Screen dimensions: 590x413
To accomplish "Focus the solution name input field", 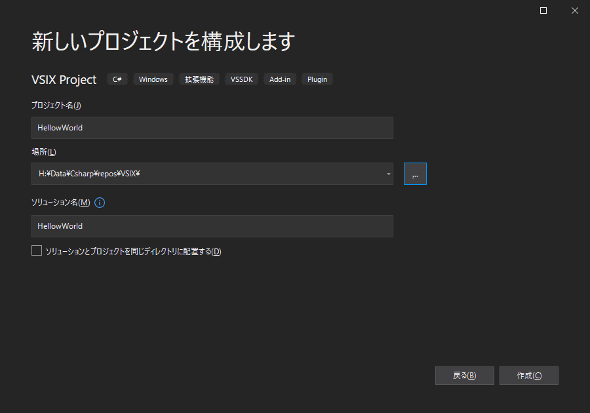I will pyautogui.click(x=212, y=226).
